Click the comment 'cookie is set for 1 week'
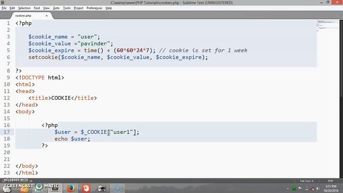 click(208, 50)
